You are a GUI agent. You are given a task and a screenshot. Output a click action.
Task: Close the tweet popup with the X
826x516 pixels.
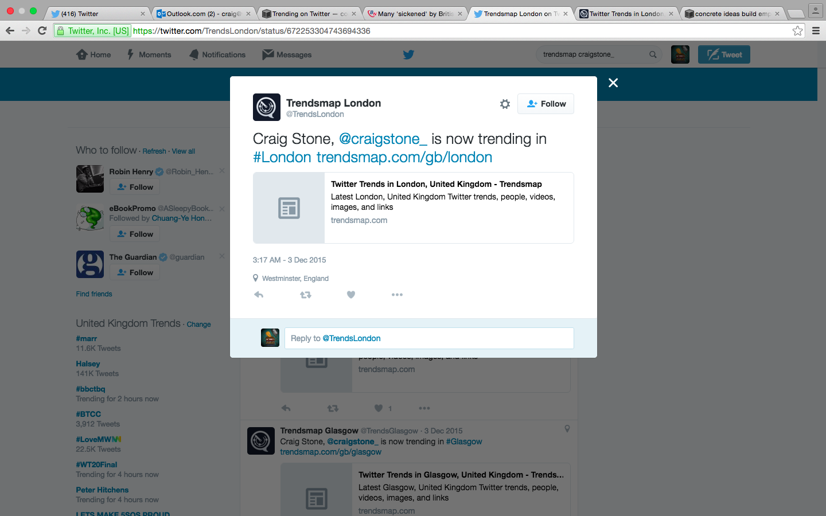pyautogui.click(x=613, y=83)
